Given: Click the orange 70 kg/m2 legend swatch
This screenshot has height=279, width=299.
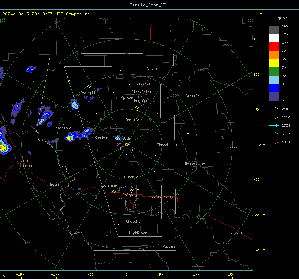Looking at the screenshot, I should [x=274, y=55].
